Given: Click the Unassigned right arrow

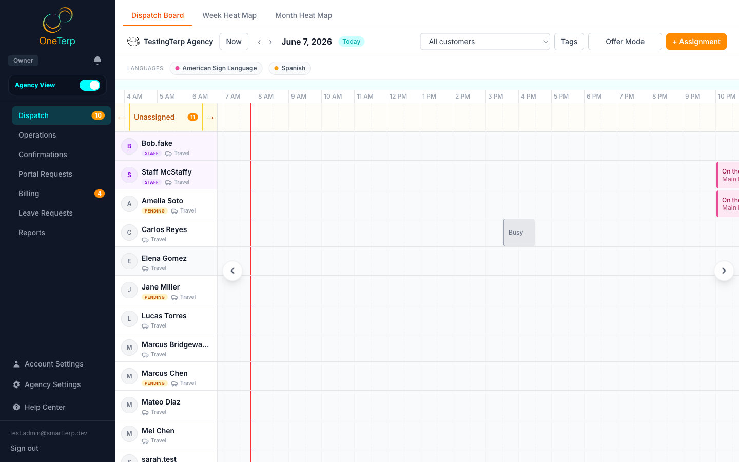Looking at the screenshot, I should point(210,118).
